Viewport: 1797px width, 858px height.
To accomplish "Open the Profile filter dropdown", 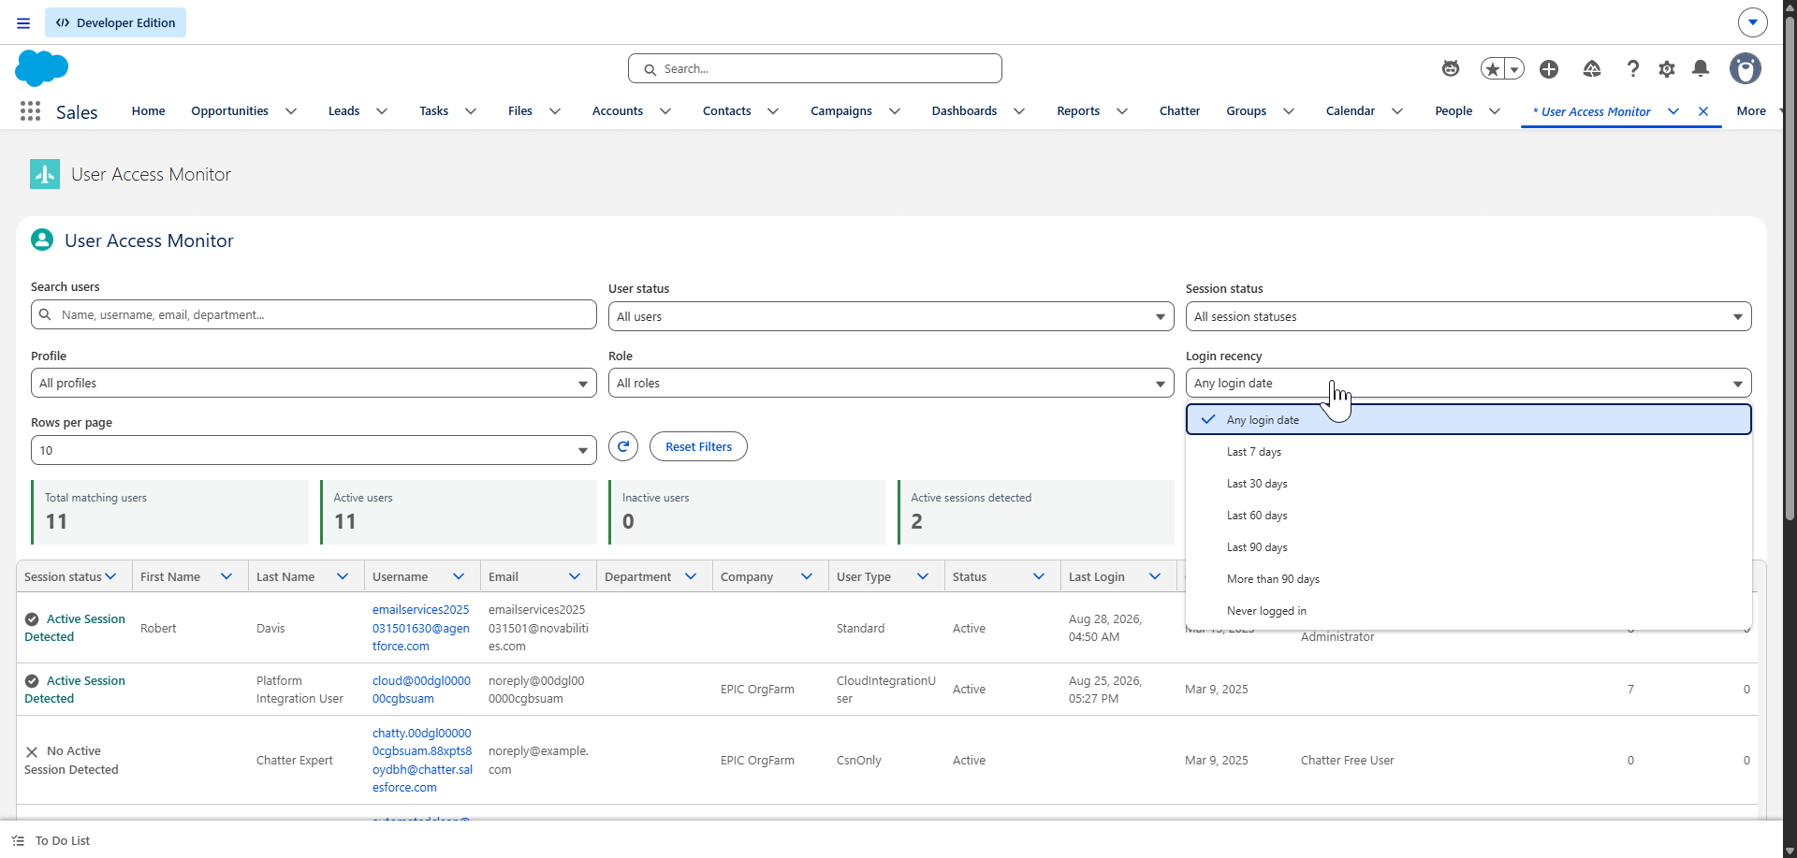I will coord(314,383).
